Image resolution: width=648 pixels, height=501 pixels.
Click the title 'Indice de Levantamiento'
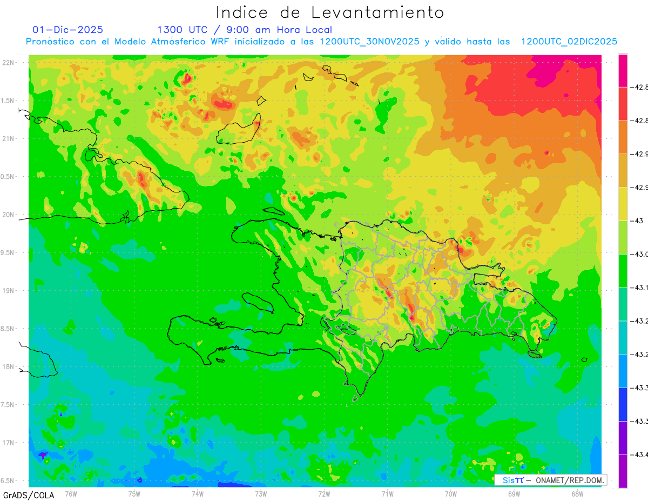(x=330, y=12)
